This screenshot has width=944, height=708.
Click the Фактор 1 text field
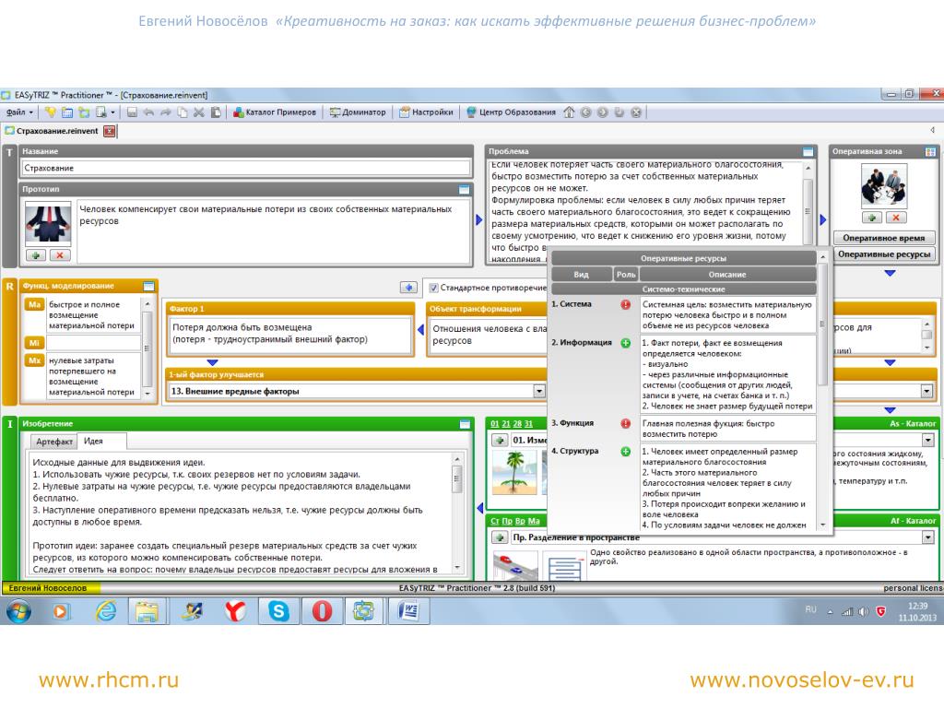click(289, 335)
